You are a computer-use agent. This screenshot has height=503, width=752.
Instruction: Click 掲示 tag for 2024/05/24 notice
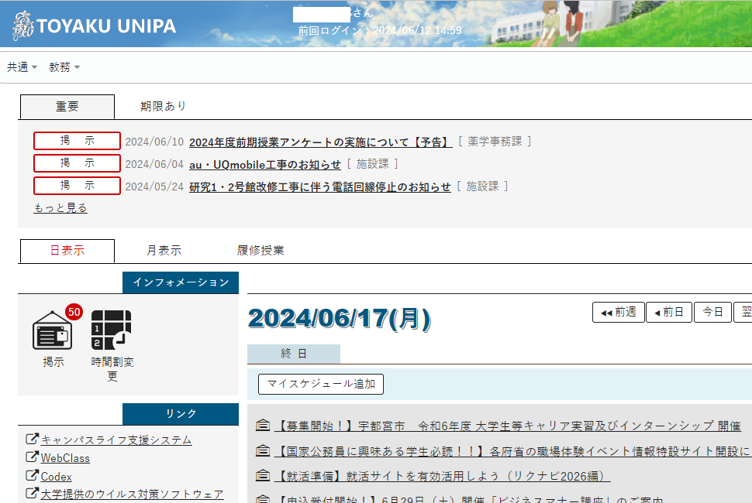click(x=77, y=186)
